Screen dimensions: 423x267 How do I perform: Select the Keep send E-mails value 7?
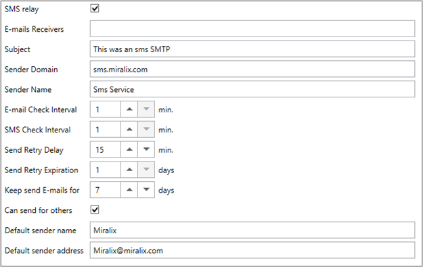coord(106,190)
